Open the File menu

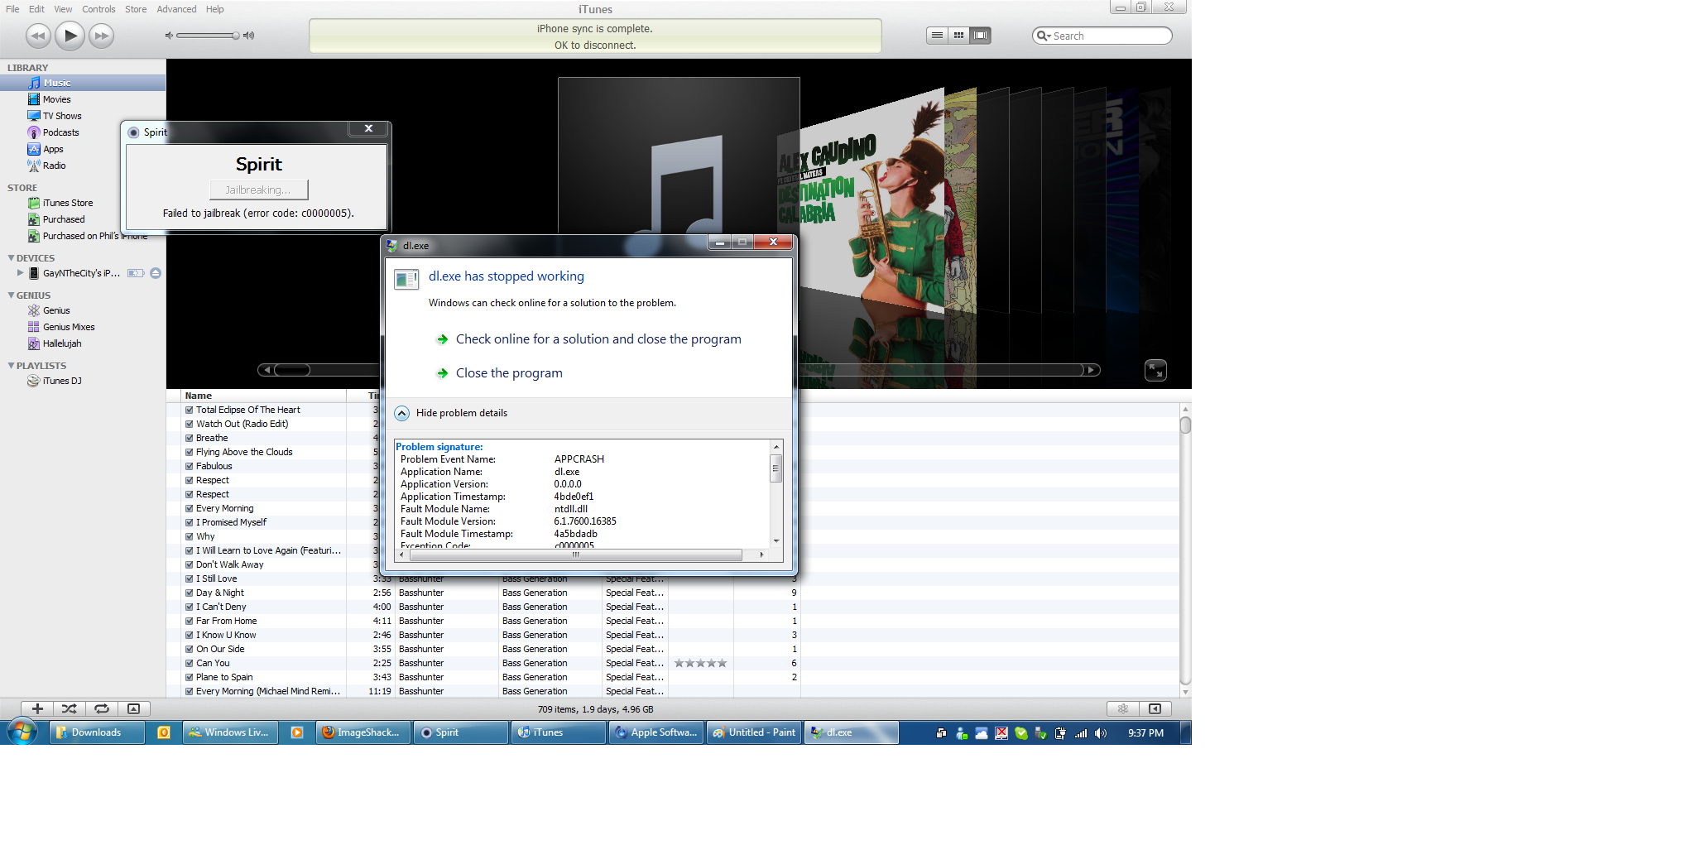pos(12,9)
